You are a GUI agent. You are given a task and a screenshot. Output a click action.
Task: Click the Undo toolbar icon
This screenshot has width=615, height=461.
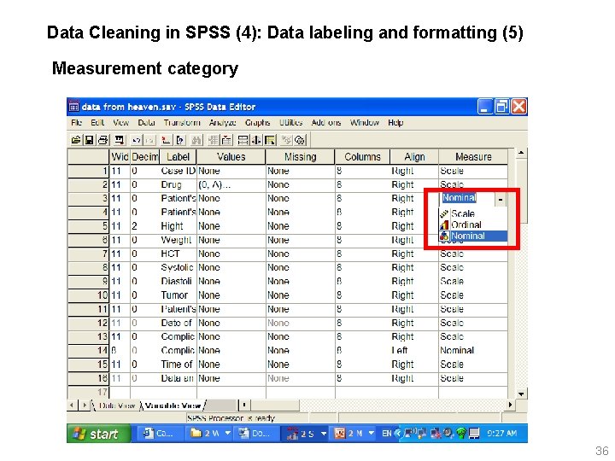136,140
